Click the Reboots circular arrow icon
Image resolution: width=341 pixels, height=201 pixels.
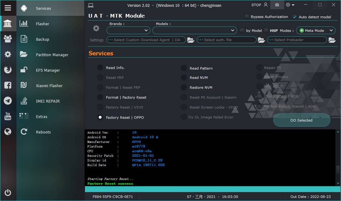(24, 132)
